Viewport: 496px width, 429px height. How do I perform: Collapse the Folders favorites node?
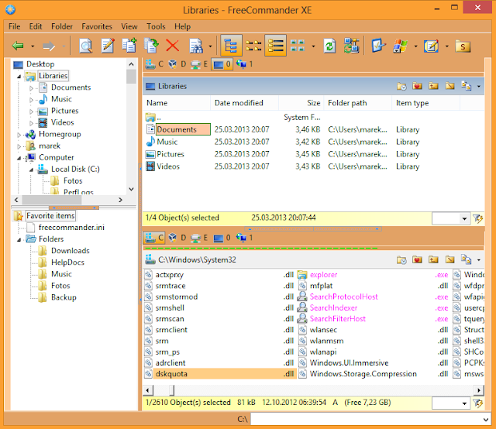tap(19, 240)
